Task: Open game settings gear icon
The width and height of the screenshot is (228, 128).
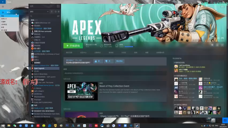Action: (x=212, y=45)
